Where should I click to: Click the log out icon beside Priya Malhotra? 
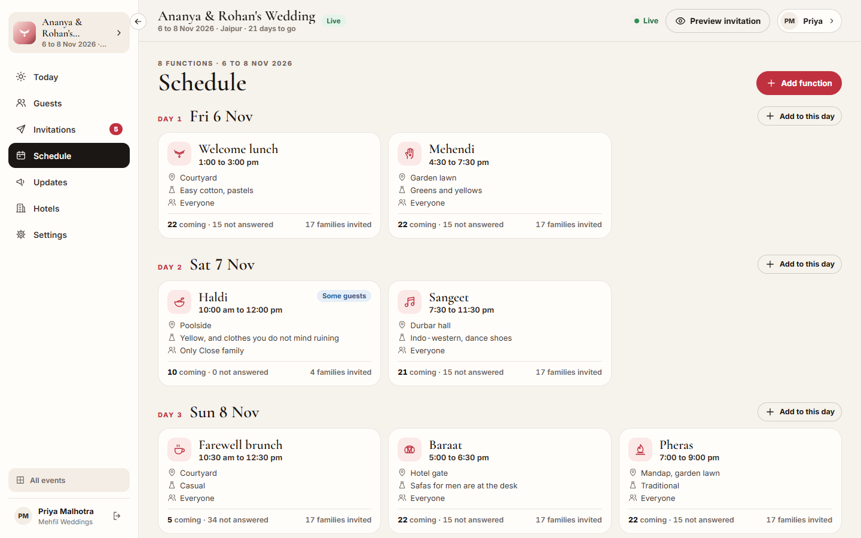117,516
